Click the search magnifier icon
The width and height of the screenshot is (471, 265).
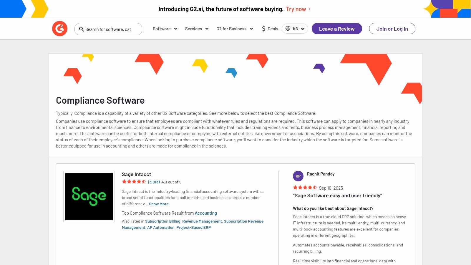pos(82,29)
